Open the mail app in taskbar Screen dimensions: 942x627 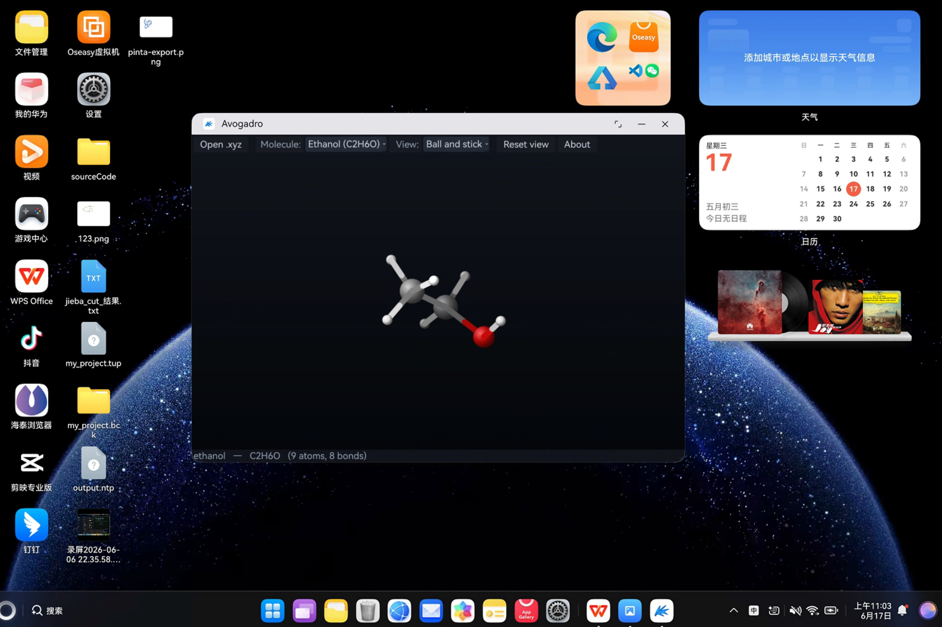(x=431, y=610)
